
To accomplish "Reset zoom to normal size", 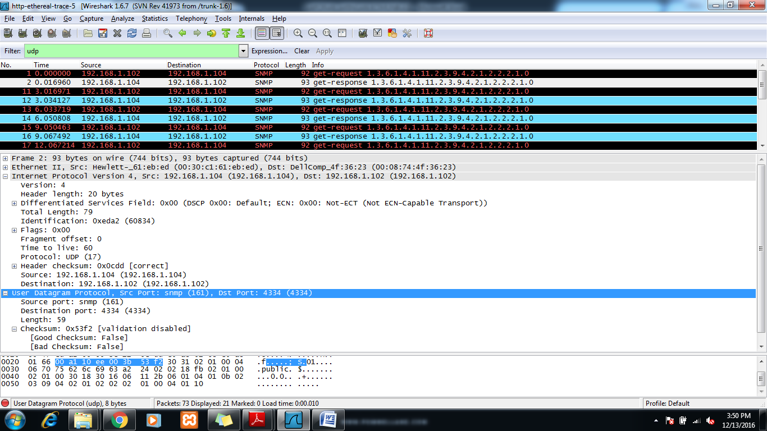I will click(327, 33).
